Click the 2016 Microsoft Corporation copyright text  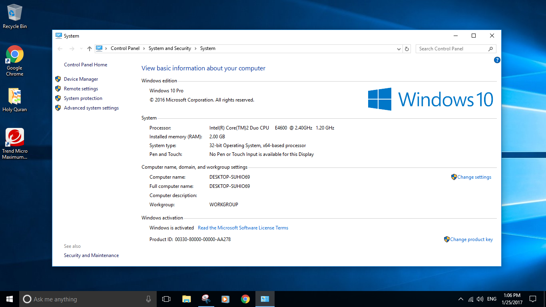click(x=202, y=100)
